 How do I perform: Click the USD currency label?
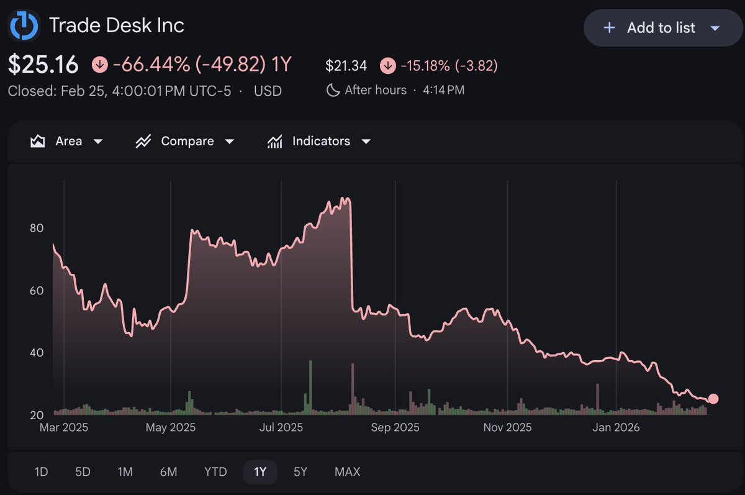[x=268, y=91]
